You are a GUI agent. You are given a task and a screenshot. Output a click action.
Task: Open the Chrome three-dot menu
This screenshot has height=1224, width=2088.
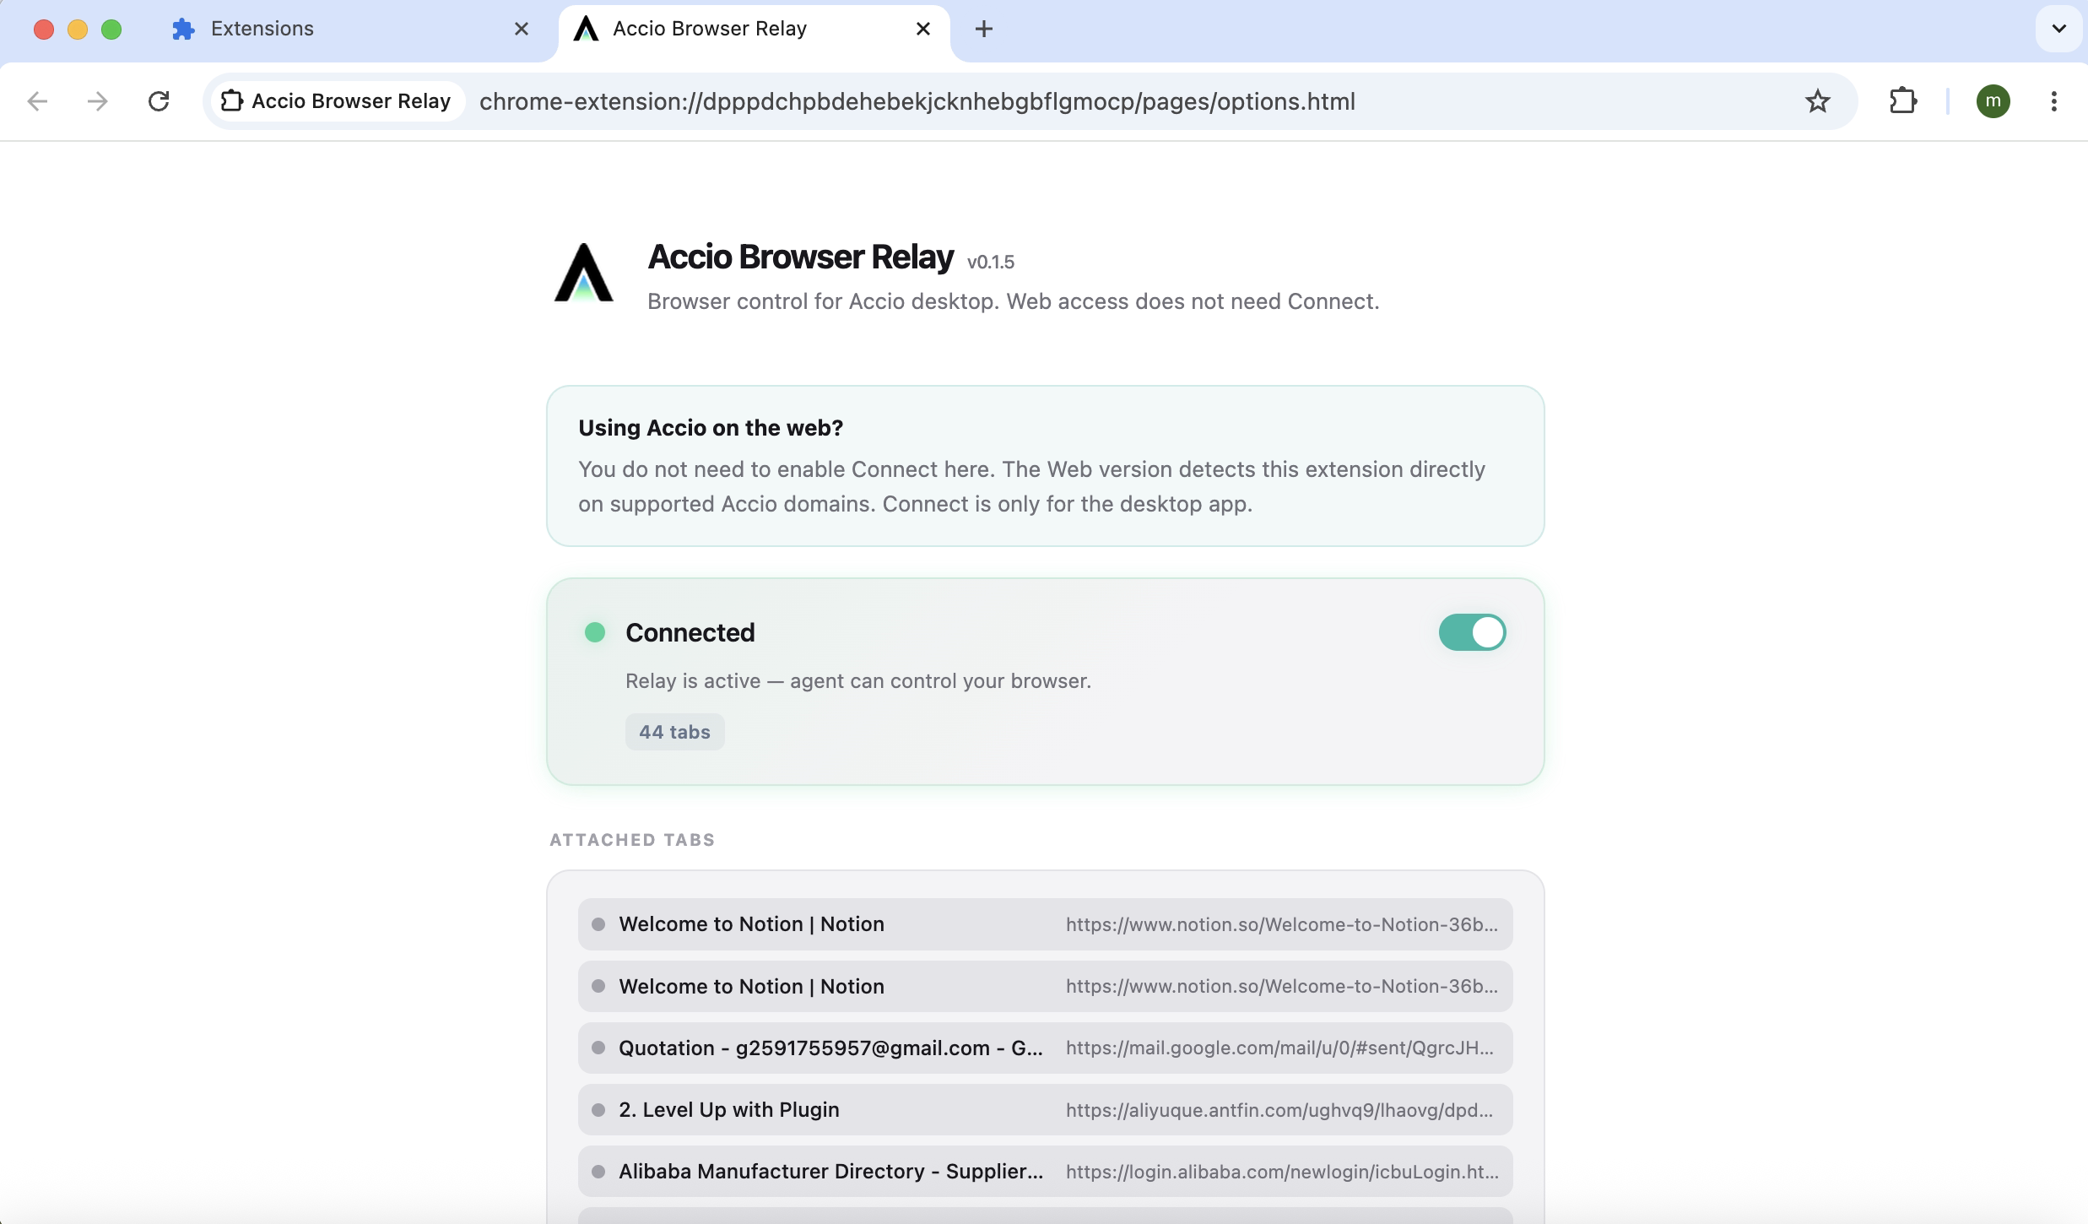click(2054, 101)
